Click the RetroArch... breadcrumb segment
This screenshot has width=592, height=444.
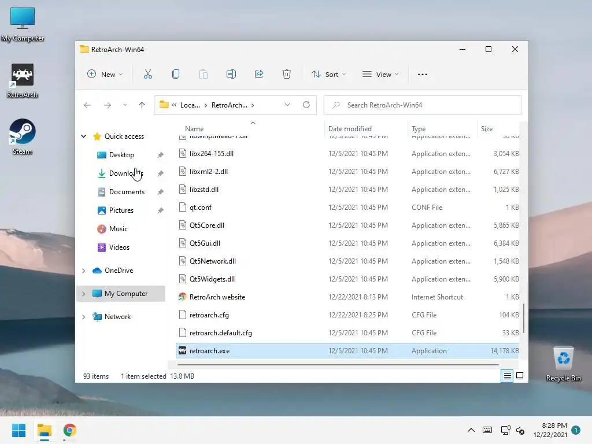[229, 105]
